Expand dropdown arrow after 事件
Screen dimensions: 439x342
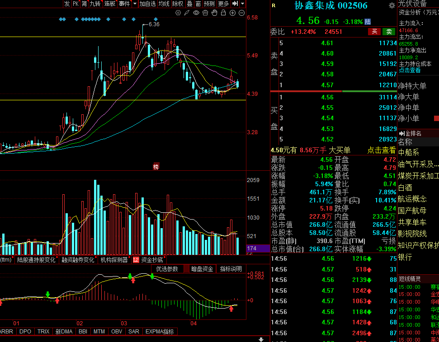(135, 4)
